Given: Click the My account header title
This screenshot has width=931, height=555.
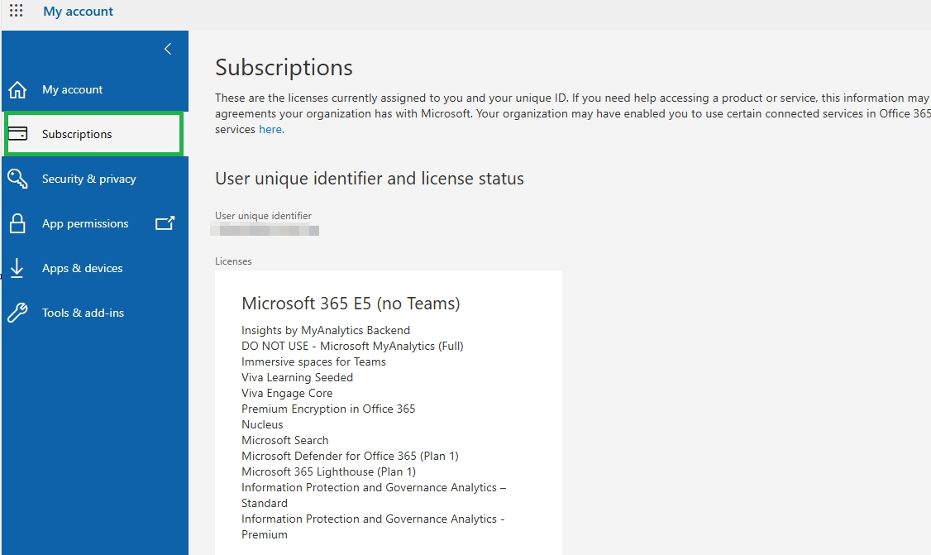Looking at the screenshot, I should 78,12.
